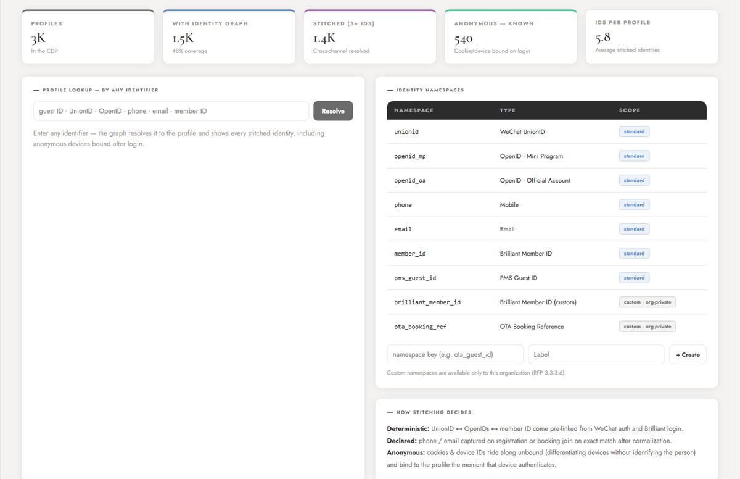The image size is (740, 479).
Task: Open the IDs Per Profile card
Action: (652, 36)
